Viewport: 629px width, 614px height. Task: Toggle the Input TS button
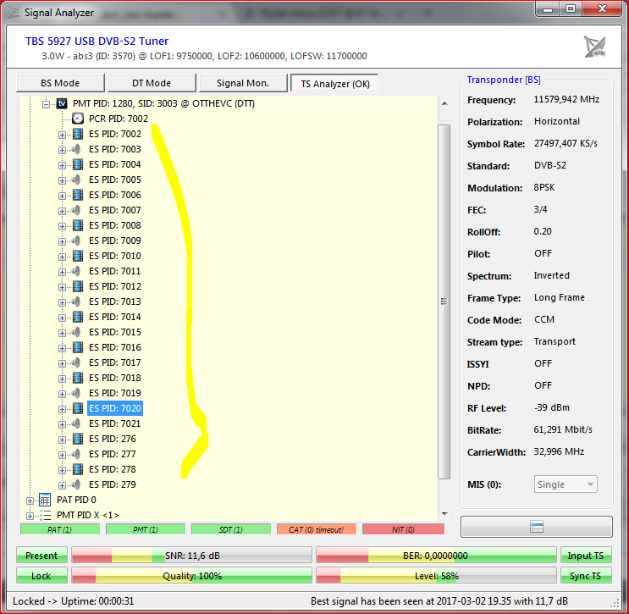tap(585, 556)
